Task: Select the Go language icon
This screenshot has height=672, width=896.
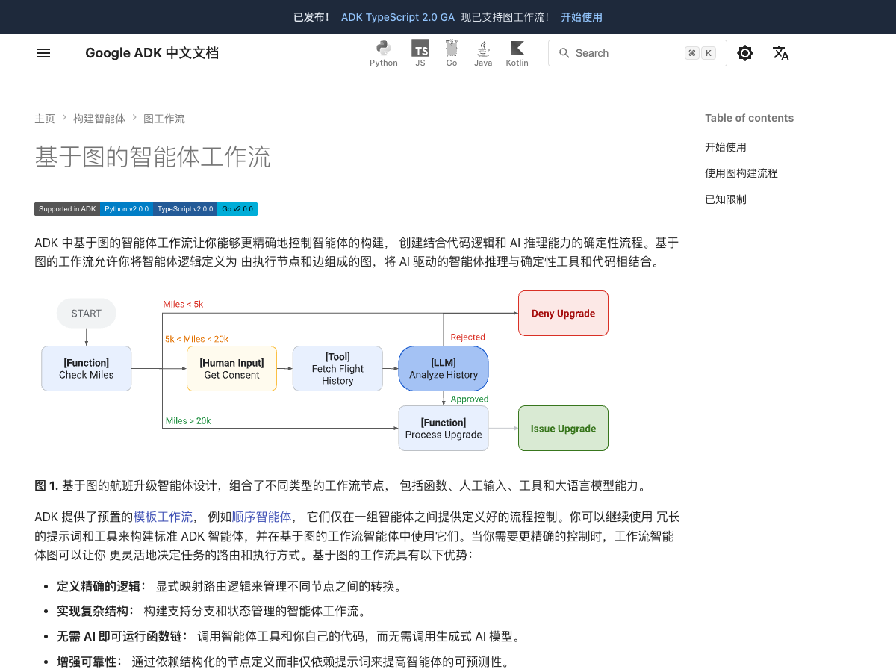Action: pyautogui.click(x=452, y=53)
